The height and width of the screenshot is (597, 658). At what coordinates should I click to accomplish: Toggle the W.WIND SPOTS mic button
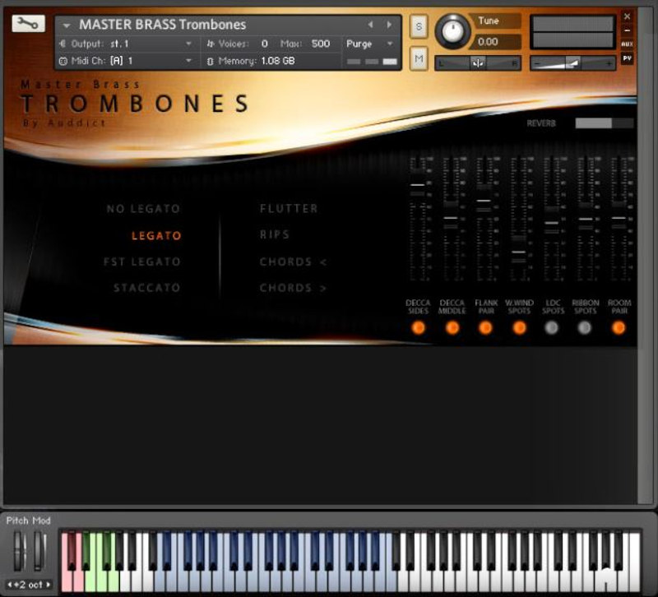(519, 327)
